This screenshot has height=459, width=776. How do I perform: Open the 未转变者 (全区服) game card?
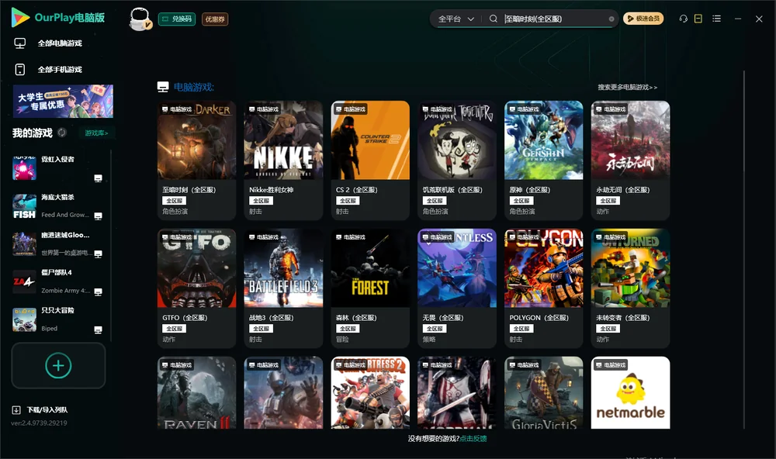(x=630, y=288)
